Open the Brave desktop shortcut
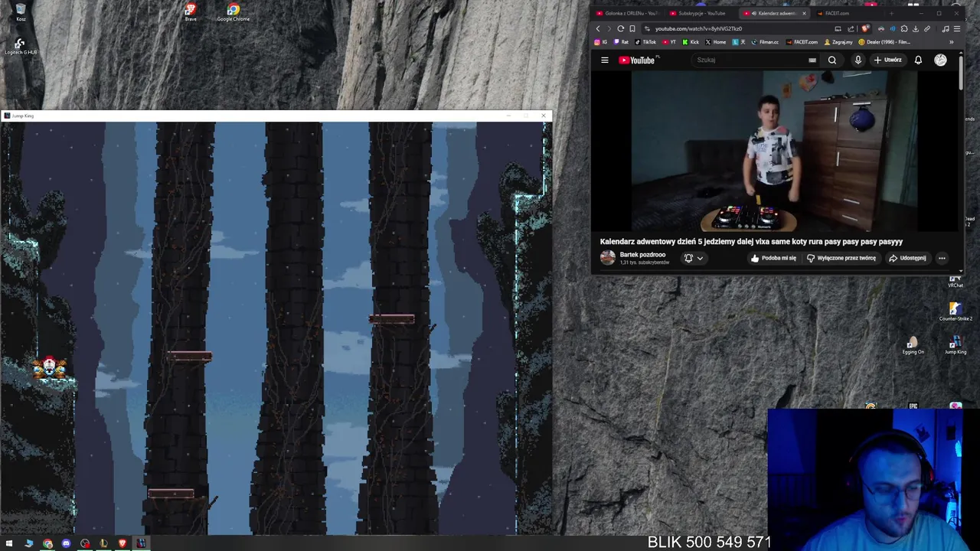The width and height of the screenshot is (980, 551). (191, 11)
